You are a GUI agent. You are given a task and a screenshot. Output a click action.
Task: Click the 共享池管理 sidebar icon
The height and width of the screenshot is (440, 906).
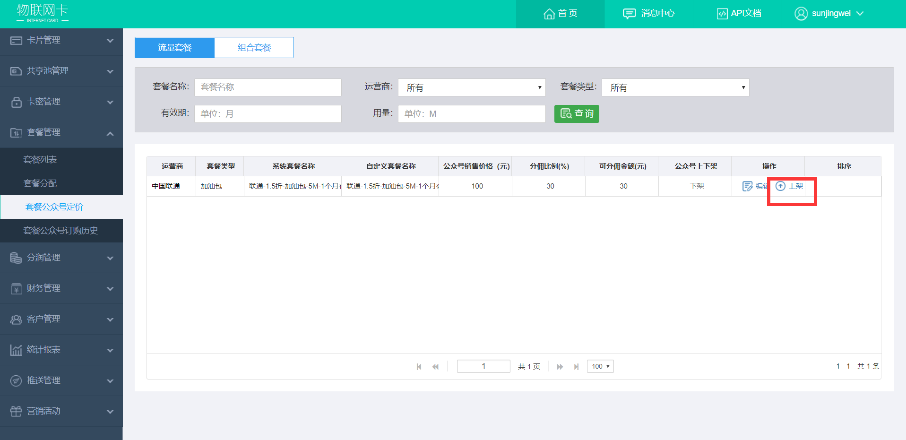[x=16, y=71]
